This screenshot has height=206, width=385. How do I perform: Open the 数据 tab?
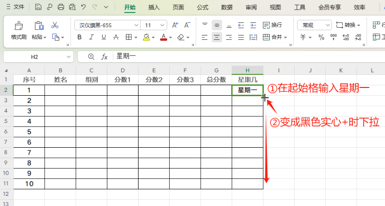[x=227, y=7]
